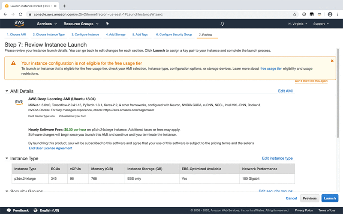Click the warning triangle icon
The width and height of the screenshot is (343, 214).
(13, 63)
